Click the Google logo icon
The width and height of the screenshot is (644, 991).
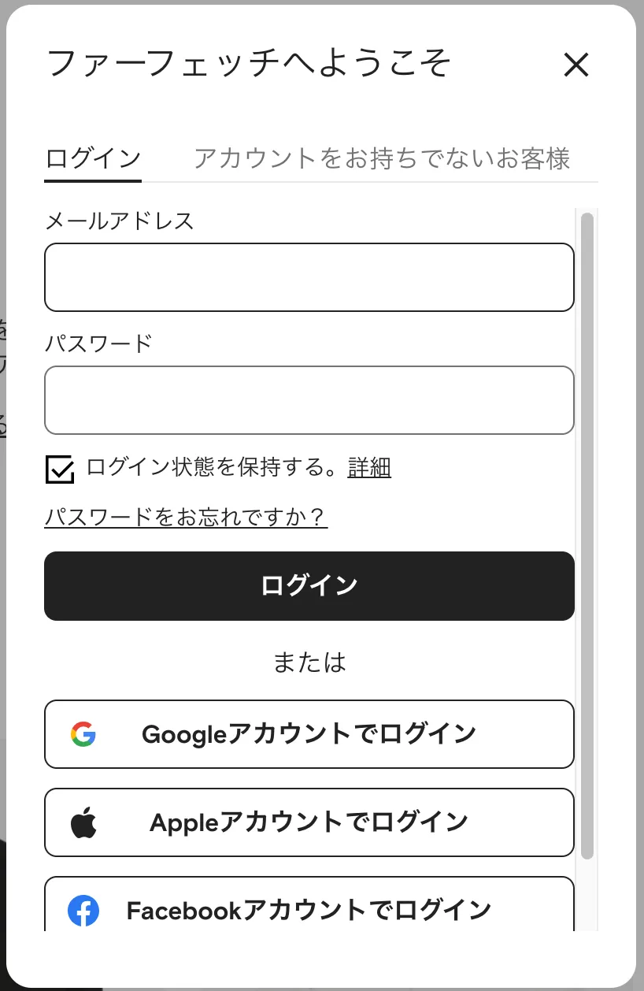click(x=83, y=734)
